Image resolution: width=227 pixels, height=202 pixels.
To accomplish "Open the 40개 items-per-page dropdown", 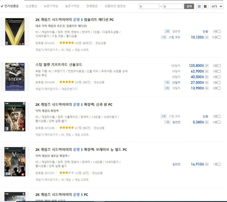I will coord(217,6).
